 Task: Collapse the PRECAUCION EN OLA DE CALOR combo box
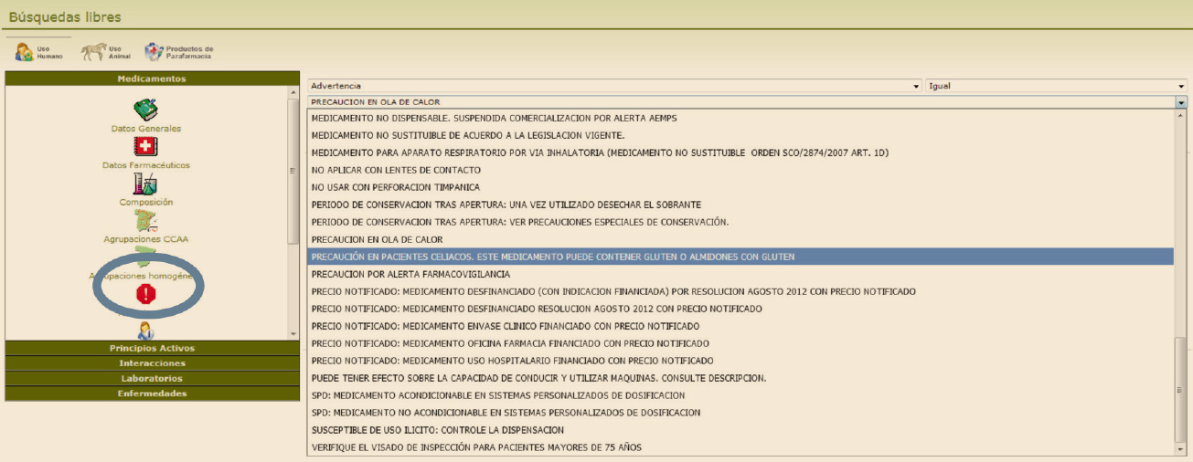point(1181,102)
